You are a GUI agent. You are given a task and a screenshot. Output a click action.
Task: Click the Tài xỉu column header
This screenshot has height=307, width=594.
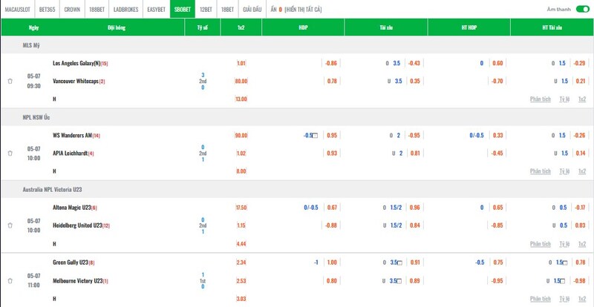(386, 27)
